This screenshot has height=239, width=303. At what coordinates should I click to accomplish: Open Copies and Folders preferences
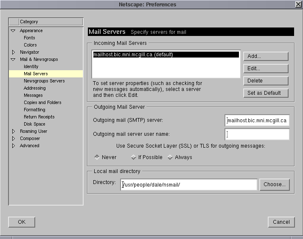42,102
